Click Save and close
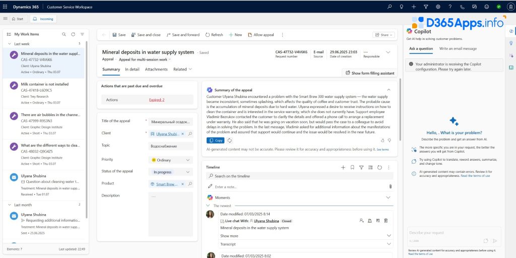The image size is (516, 258). click(x=146, y=35)
